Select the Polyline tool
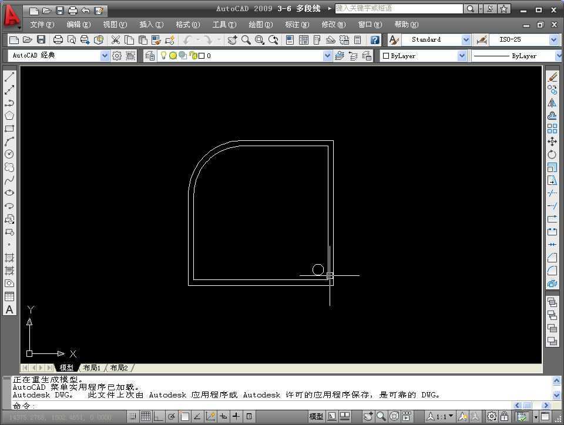The height and width of the screenshot is (425, 564). pyautogui.click(x=9, y=103)
